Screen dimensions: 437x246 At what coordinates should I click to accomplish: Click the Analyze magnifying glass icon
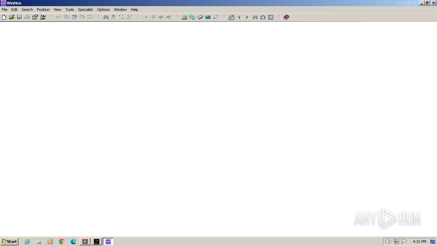tap(216, 17)
